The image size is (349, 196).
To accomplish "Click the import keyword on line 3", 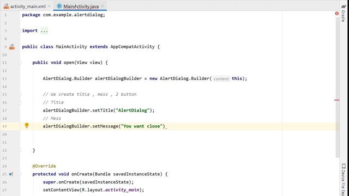I will coord(30,30).
